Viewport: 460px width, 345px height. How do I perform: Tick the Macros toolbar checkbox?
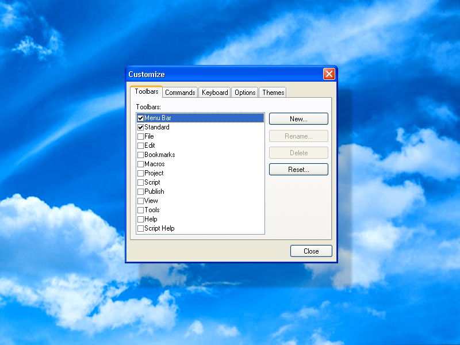(140, 164)
